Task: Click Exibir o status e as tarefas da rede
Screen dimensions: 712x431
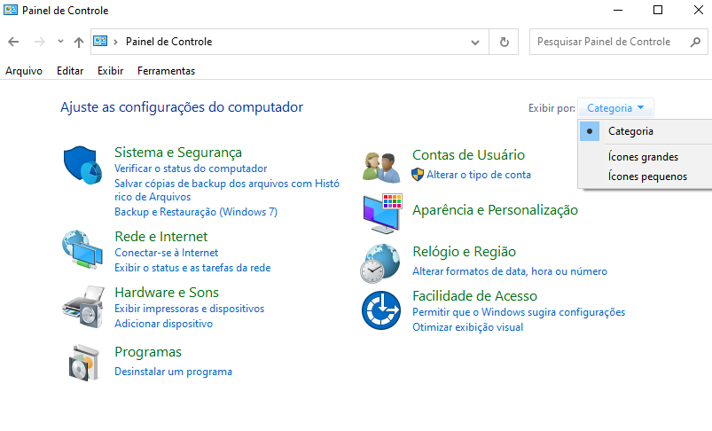Action: coord(192,268)
